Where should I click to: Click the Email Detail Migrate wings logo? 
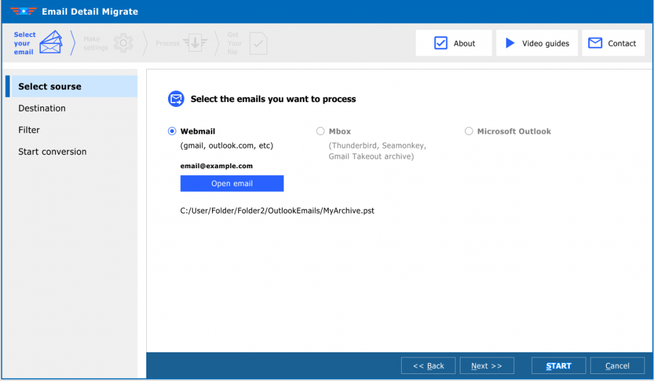click(23, 11)
